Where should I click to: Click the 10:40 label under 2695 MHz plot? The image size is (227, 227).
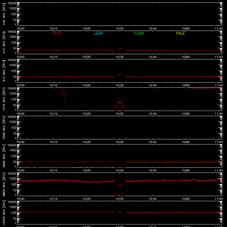click(x=153, y=142)
